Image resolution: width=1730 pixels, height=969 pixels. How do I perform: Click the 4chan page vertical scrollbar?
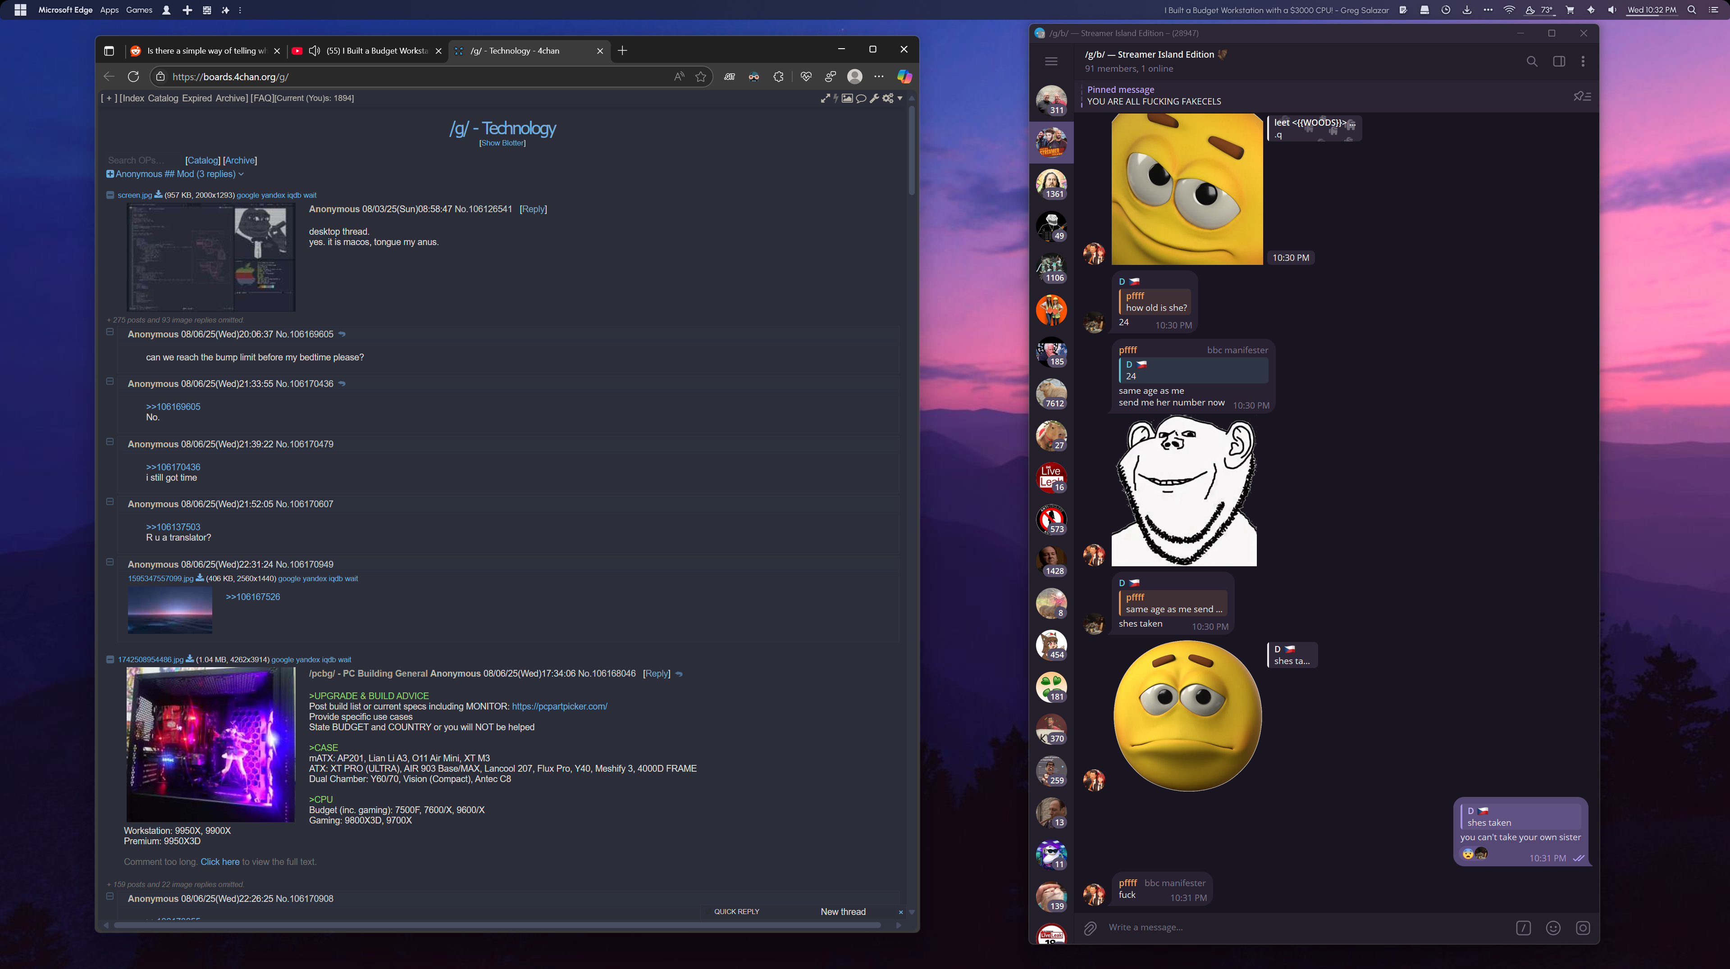click(911, 150)
